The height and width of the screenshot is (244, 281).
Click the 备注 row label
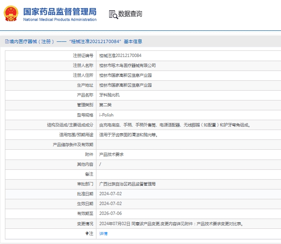89,174
